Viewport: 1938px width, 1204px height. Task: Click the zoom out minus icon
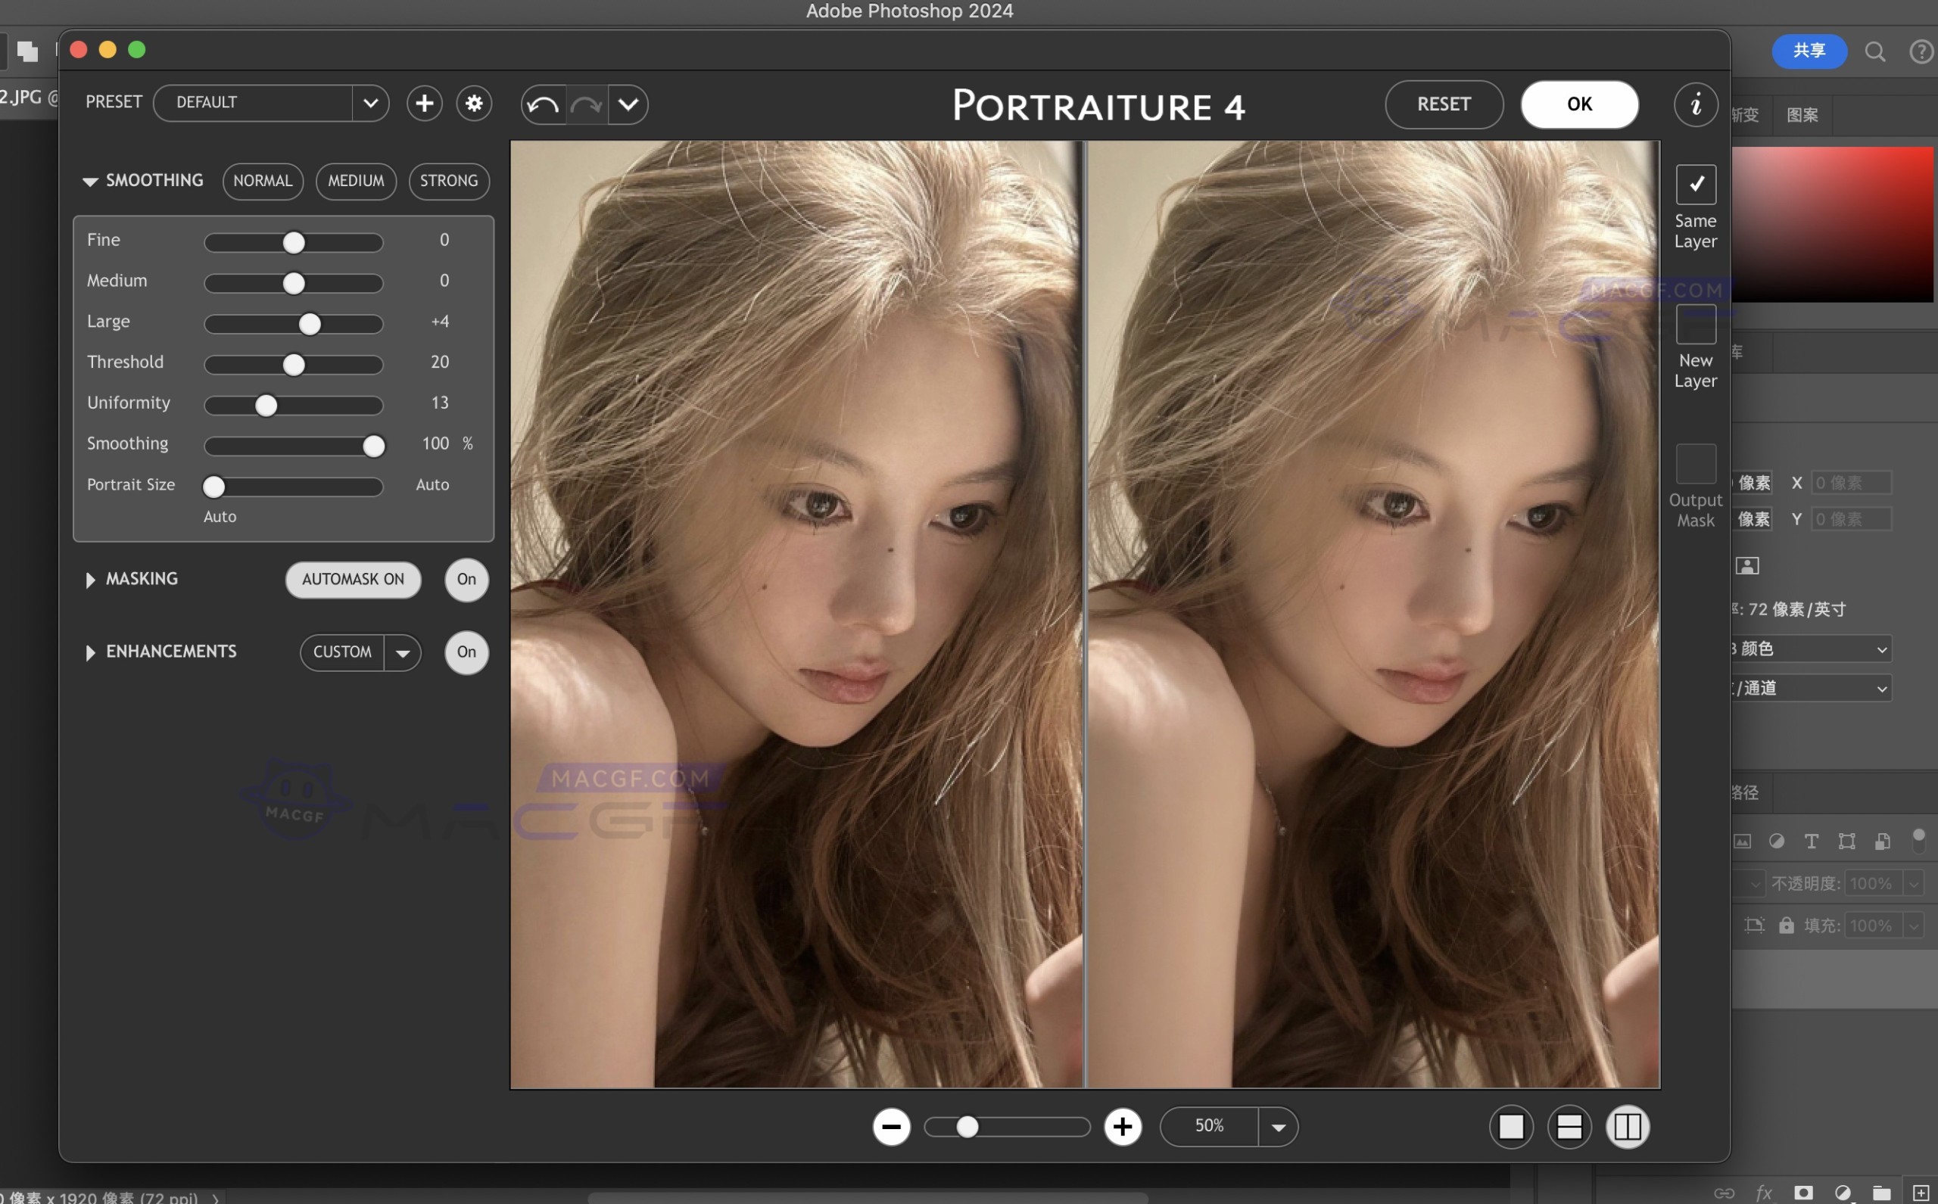tap(891, 1127)
